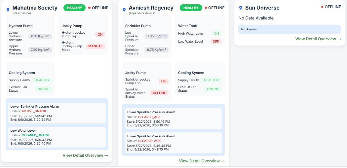Click the location pin beside Mahatma Society
Viewport: 347px width, 168px height.
[x=8, y=10]
